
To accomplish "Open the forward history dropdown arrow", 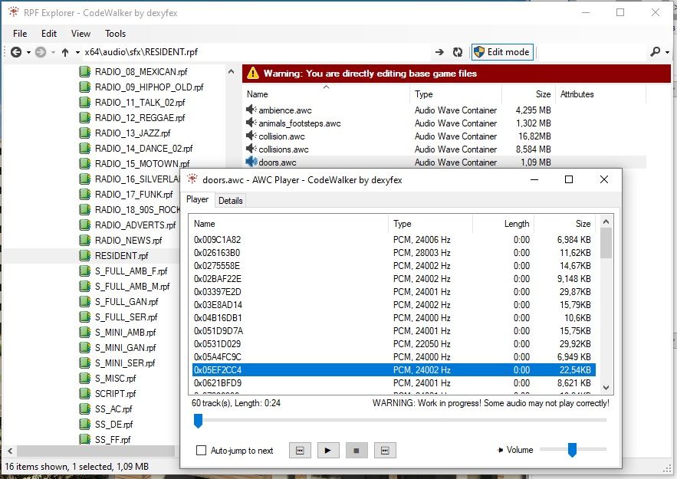I will point(53,53).
